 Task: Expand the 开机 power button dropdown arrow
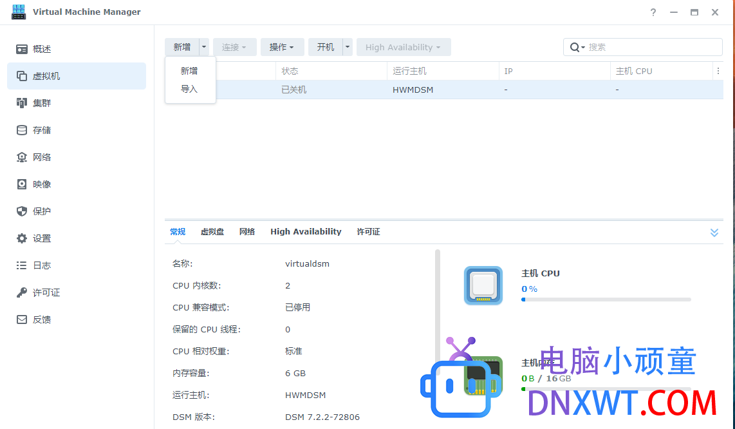pyautogui.click(x=347, y=46)
